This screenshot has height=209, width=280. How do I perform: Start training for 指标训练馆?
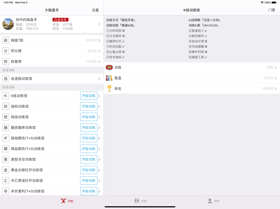(x=89, y=106)
